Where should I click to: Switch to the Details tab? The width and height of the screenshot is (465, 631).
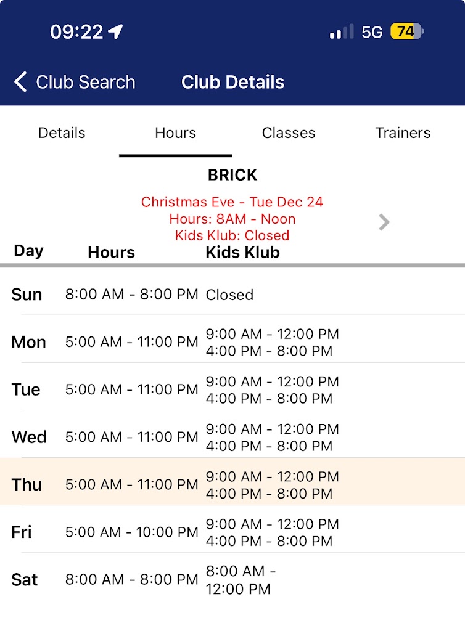point(62,133)
